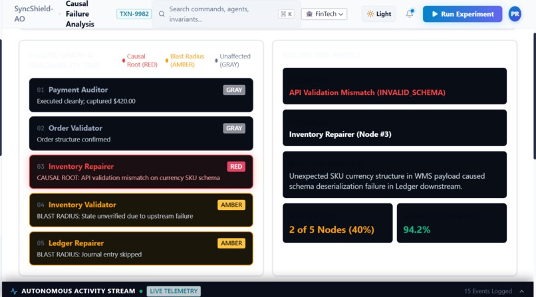Open notifications bell icon

pyautogui.click(x=410, y=14)
